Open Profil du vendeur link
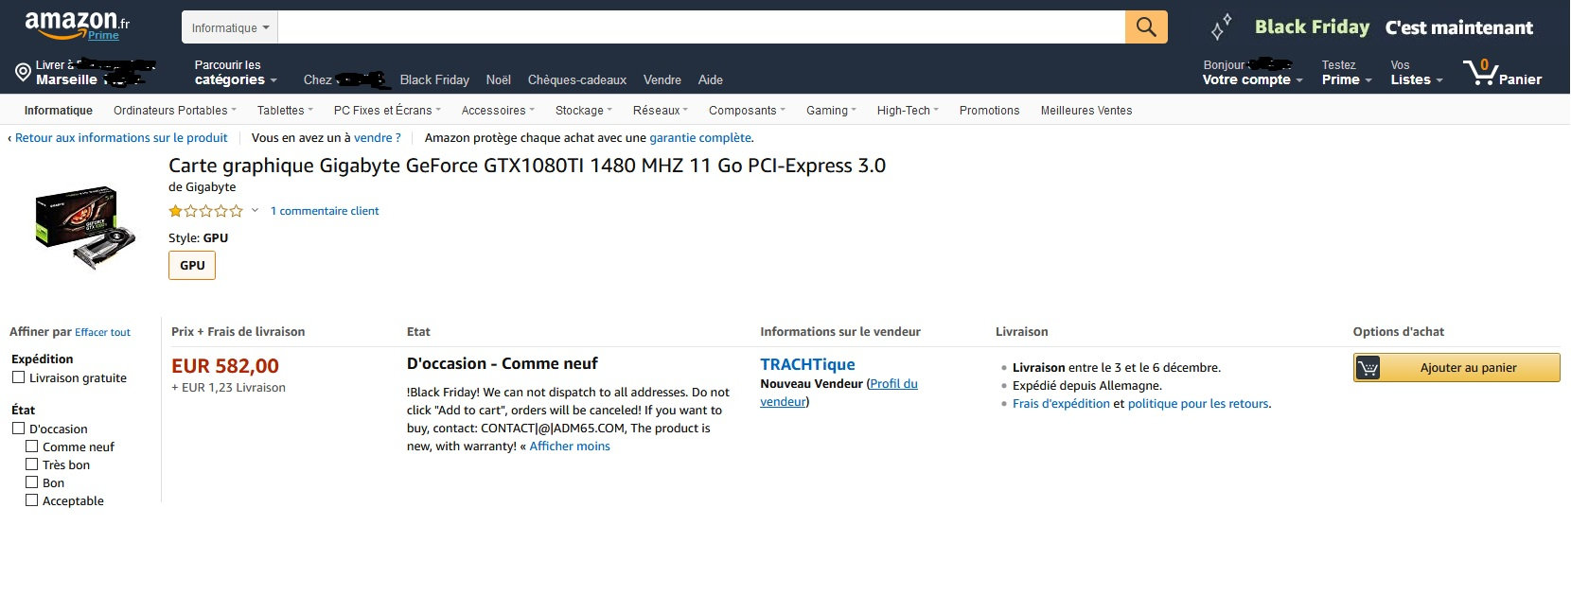1571x613 pixels. (839, 393)
